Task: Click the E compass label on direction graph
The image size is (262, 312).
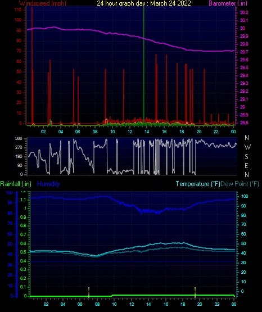Action: coord(246,165)
